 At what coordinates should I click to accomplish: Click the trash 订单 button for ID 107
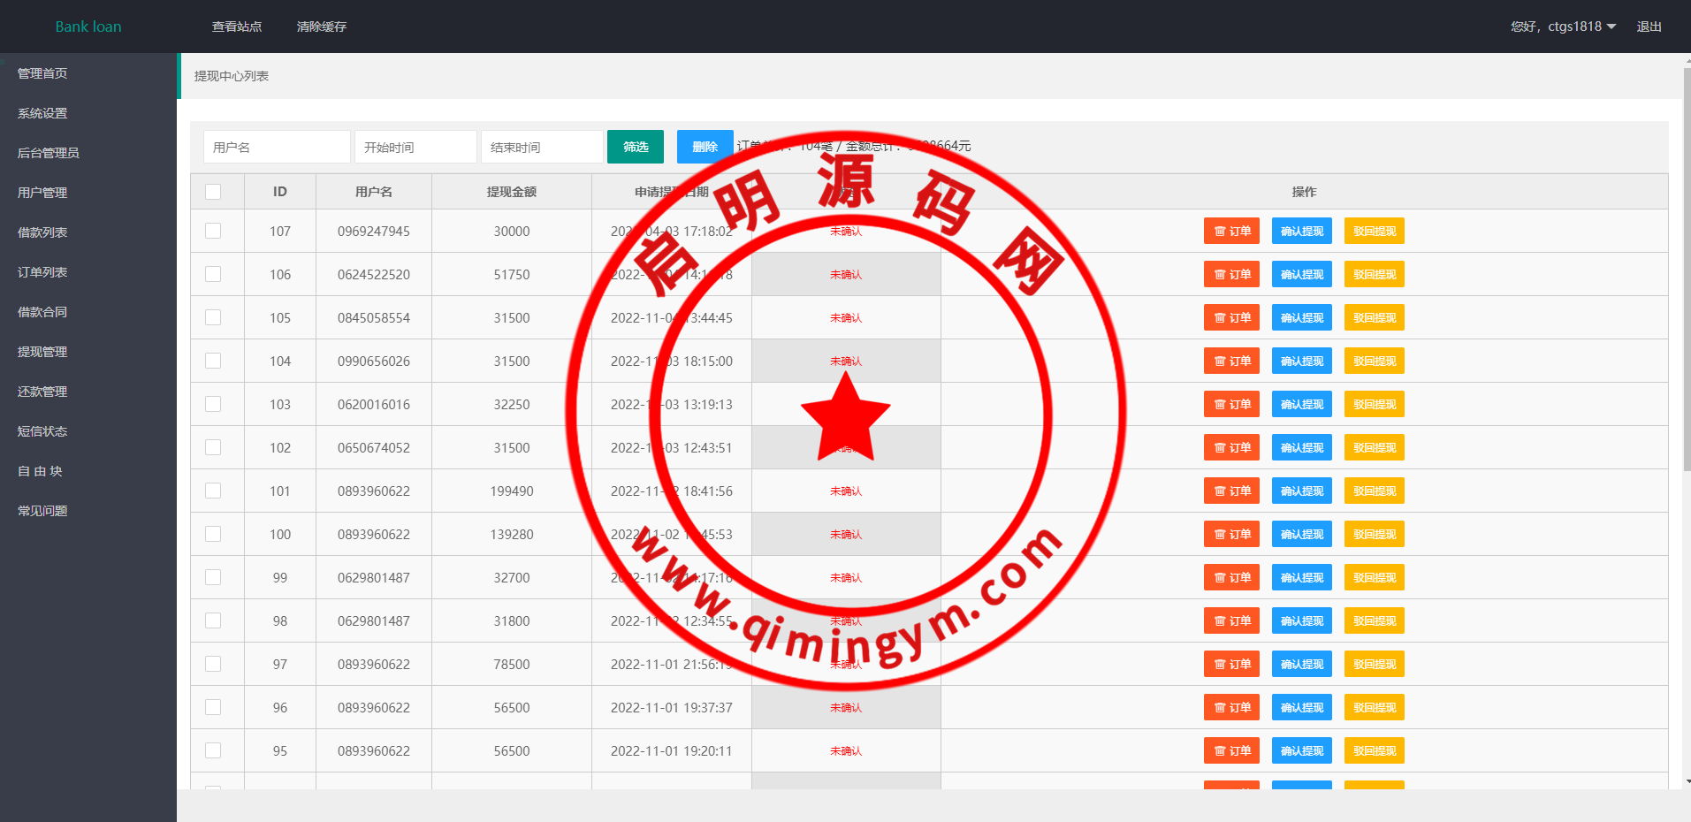1231,232
